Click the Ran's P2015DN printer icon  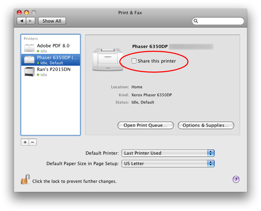[x=29, y=72]
